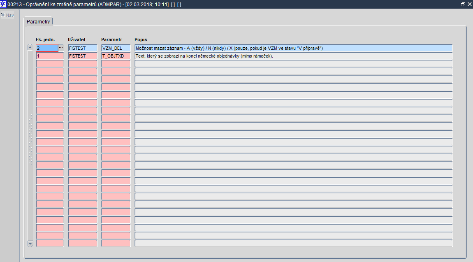Select the FISTEST user cell in the T_OBJTXD row
Viewport: 473px width, 262px height.
[83, 56]
